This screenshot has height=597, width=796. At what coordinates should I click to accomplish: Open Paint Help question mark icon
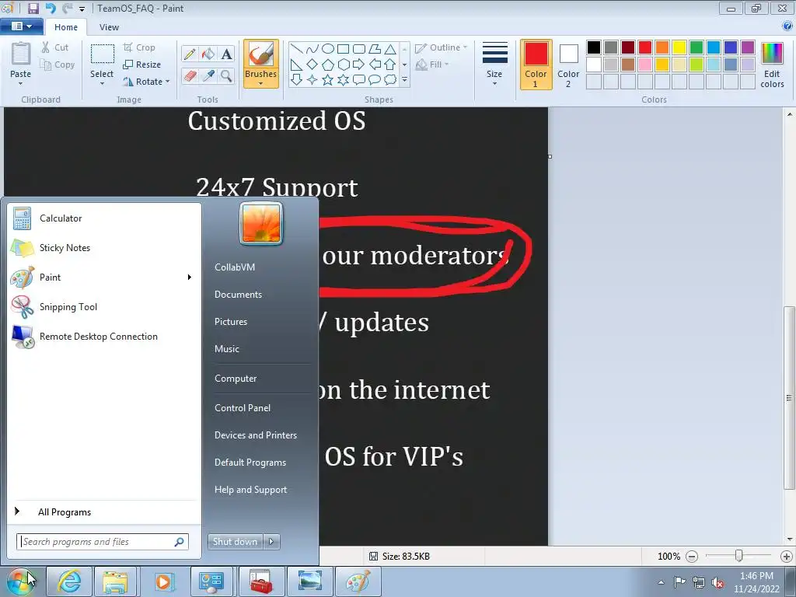pos(788,26)
